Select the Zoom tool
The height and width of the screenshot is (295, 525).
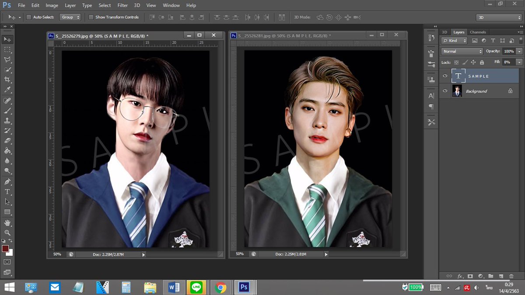click(x=7, y=233)
